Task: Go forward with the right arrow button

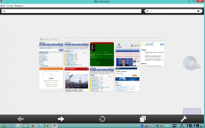Action: (61, 119)
